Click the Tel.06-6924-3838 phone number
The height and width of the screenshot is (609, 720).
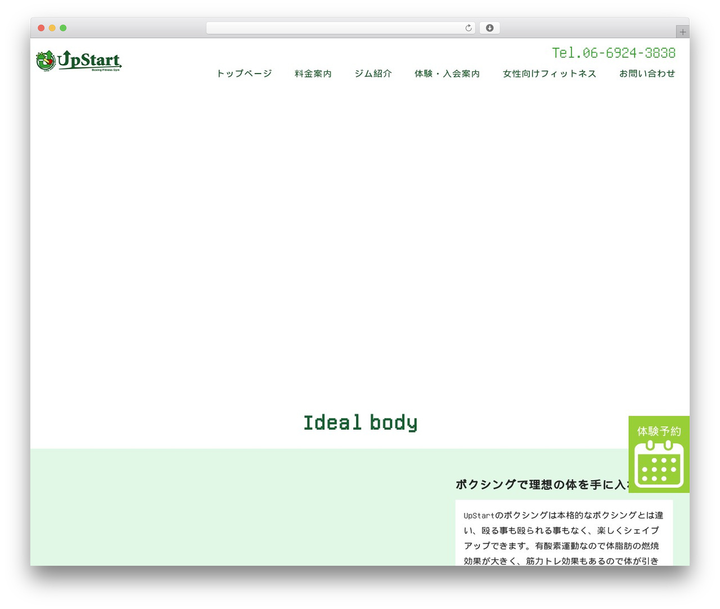(614, 53)
